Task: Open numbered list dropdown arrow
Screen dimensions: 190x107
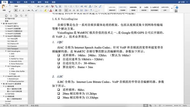Action: [x=73, y=6]
